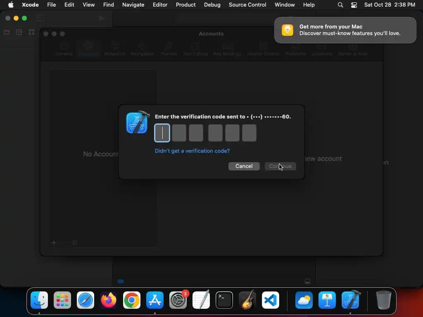423x317 pixels.
Task: Open TextEdit from the Dock
Action: [x=201, y=300]
